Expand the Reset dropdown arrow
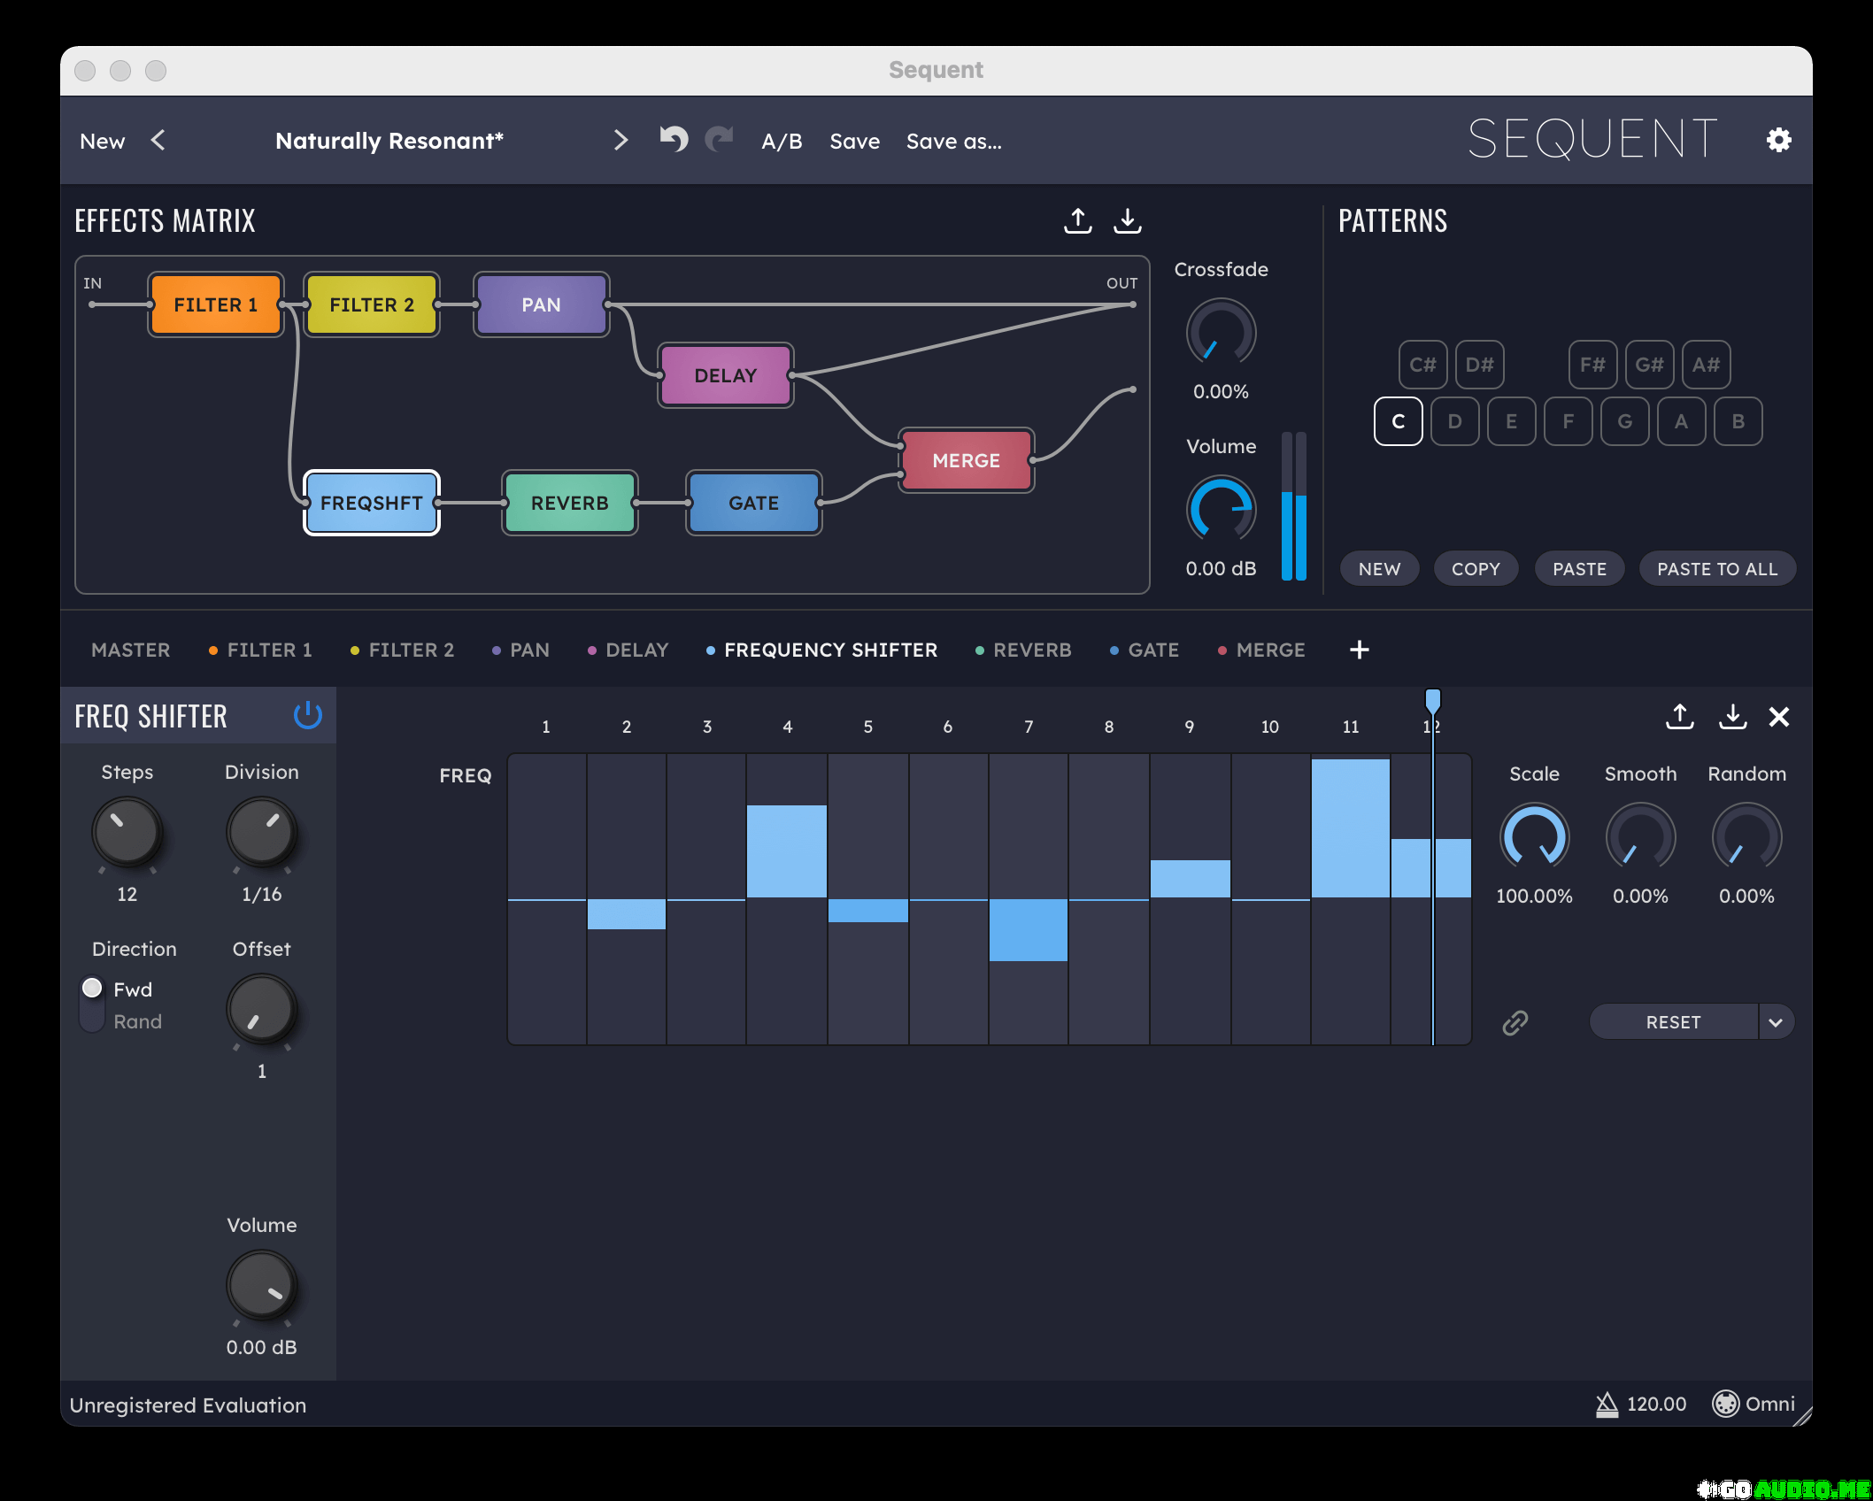1873x1501 pixels. (1775, 1023)
